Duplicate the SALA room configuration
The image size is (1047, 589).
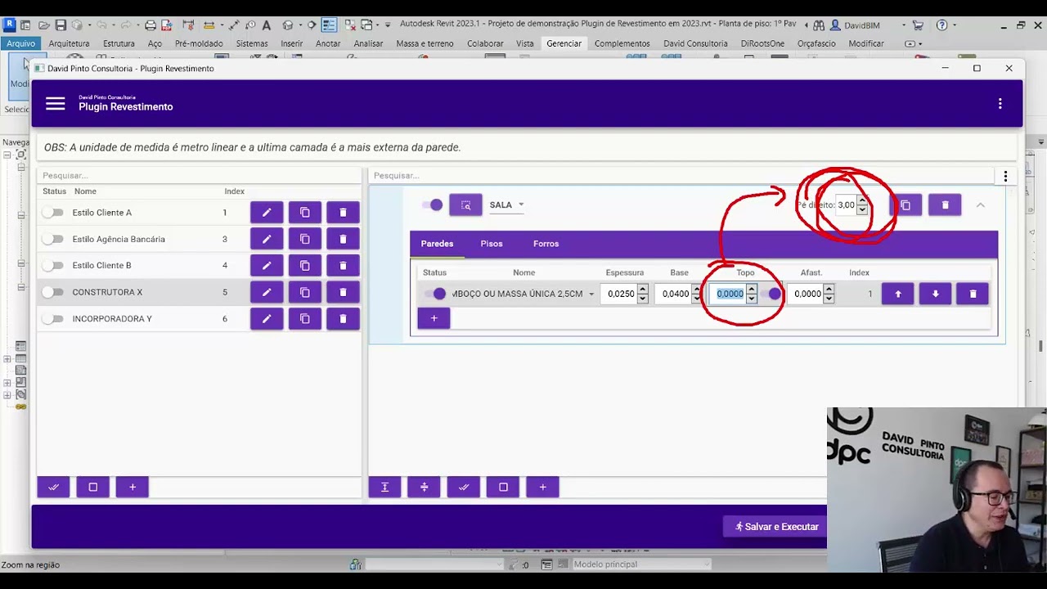point(905,205)
